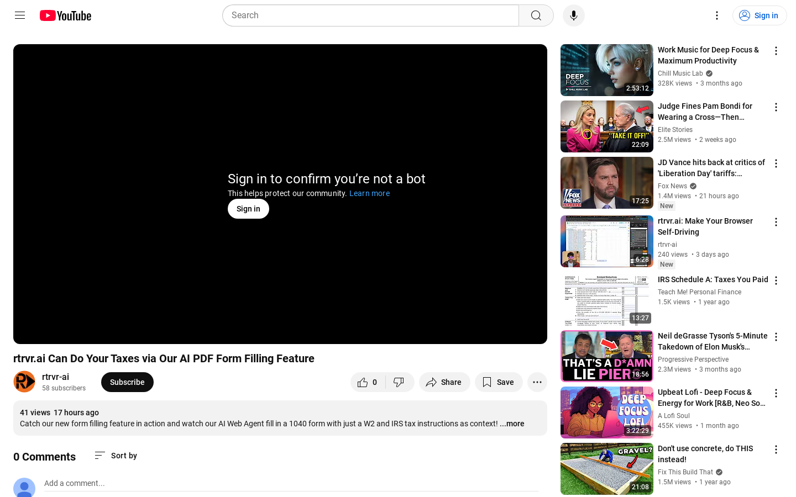
Task: Save video to a playlist
Action: click(499, 382)
